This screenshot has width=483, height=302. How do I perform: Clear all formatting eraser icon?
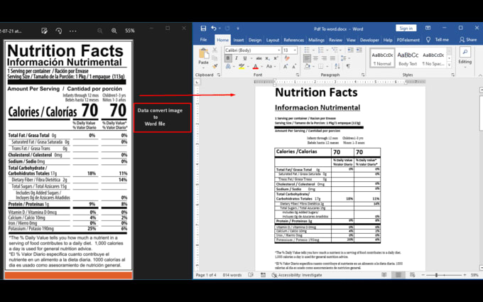(287, 58)
